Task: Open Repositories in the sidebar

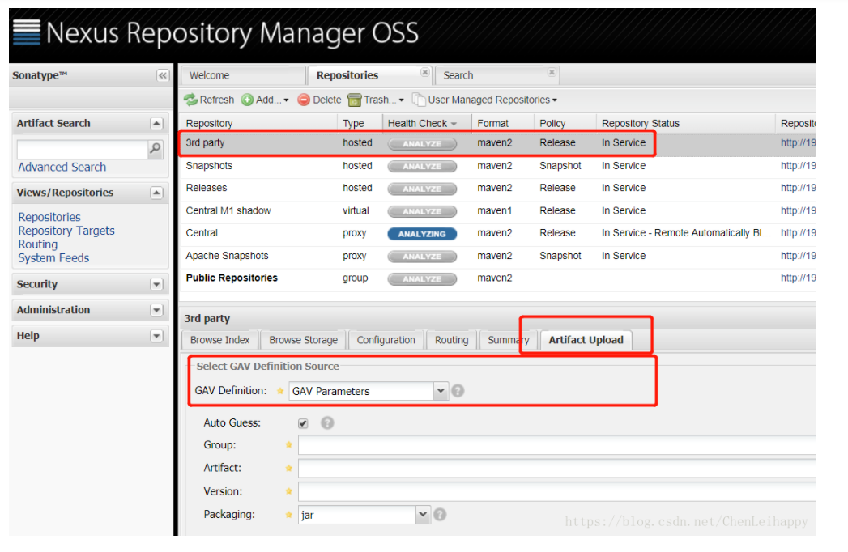Action: point(49,217)
